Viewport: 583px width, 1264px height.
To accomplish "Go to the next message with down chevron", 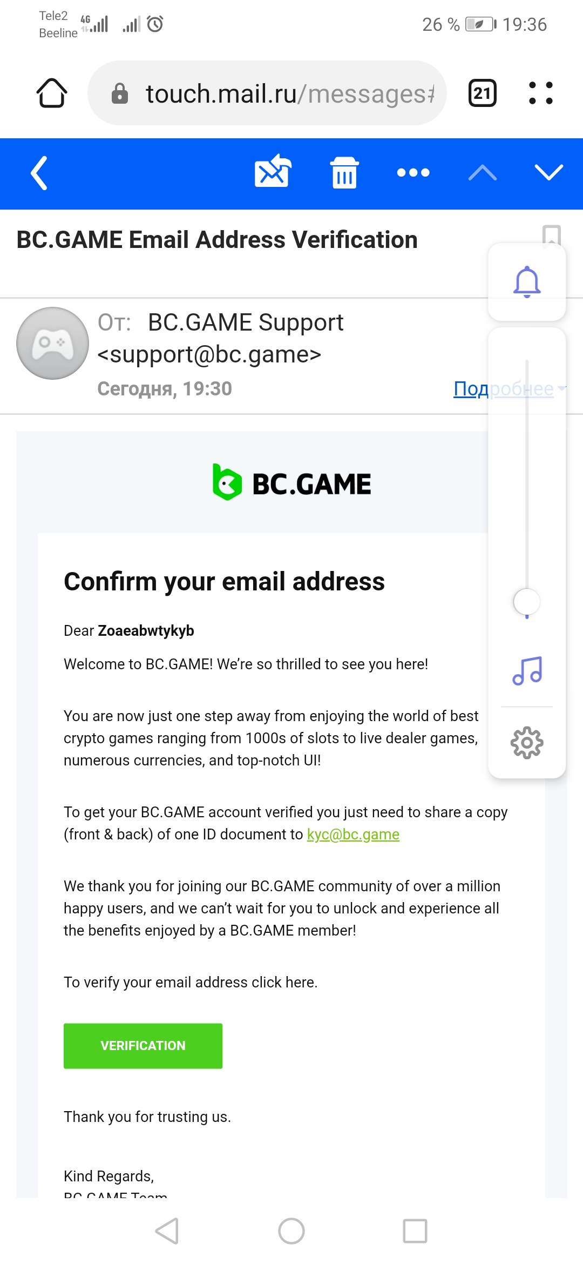I will [x=548, y=173].
